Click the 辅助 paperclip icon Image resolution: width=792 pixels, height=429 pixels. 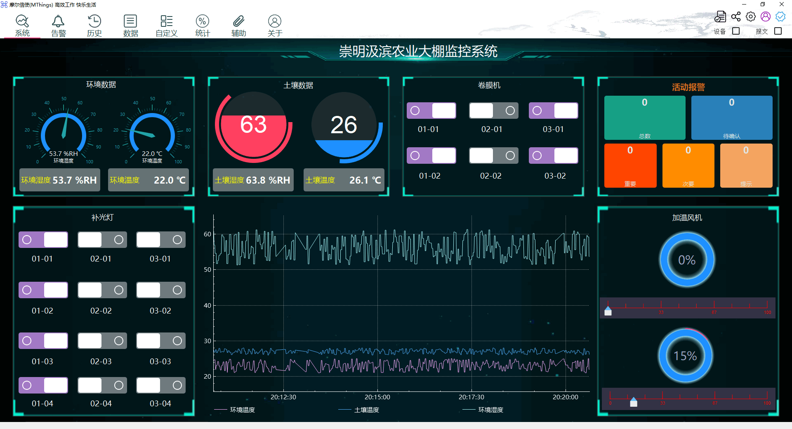238,21
